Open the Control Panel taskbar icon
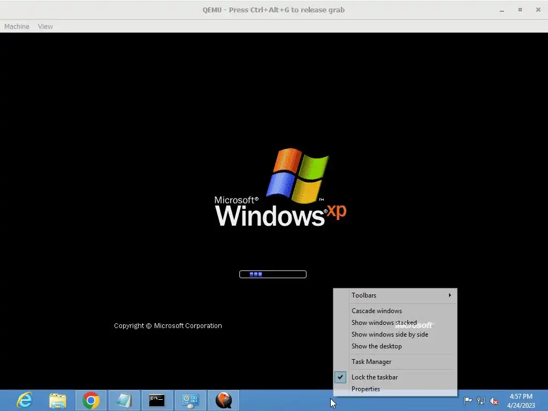 (190, 400)
